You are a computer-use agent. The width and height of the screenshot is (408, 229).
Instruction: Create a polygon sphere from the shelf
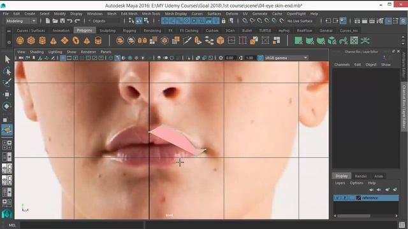(x=20, y=41)
